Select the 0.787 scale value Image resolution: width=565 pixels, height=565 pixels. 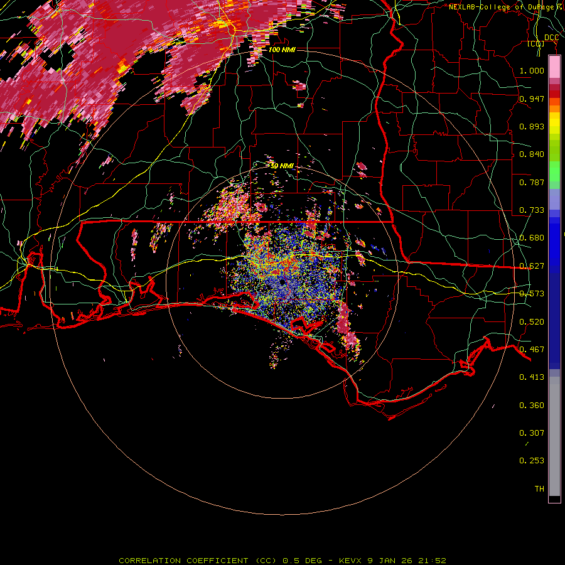coord(532,182)
